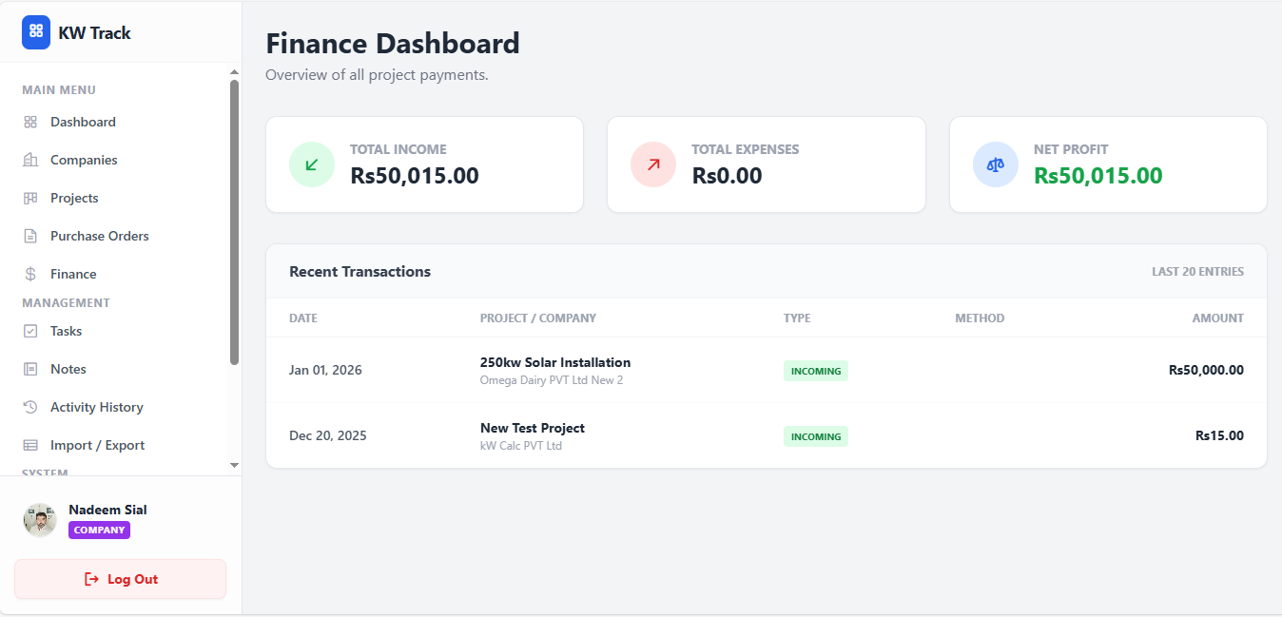The height and width of the screenshot is (617, 1282).
Task: Click the INCOMING badge on 250kw Solar Installation
Action: click(815, 371)
